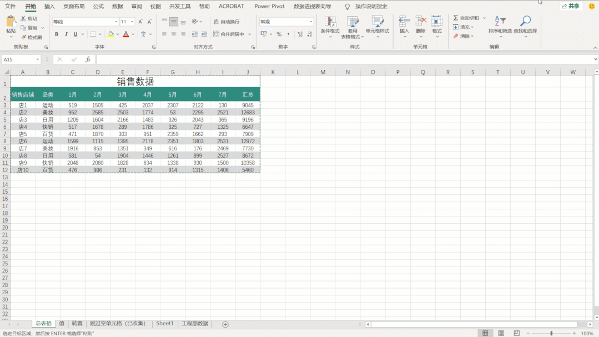The width and height of the screenshot is (599, 337).
Task: Switch to Page Layout view icon
Action: coord(501,333)
